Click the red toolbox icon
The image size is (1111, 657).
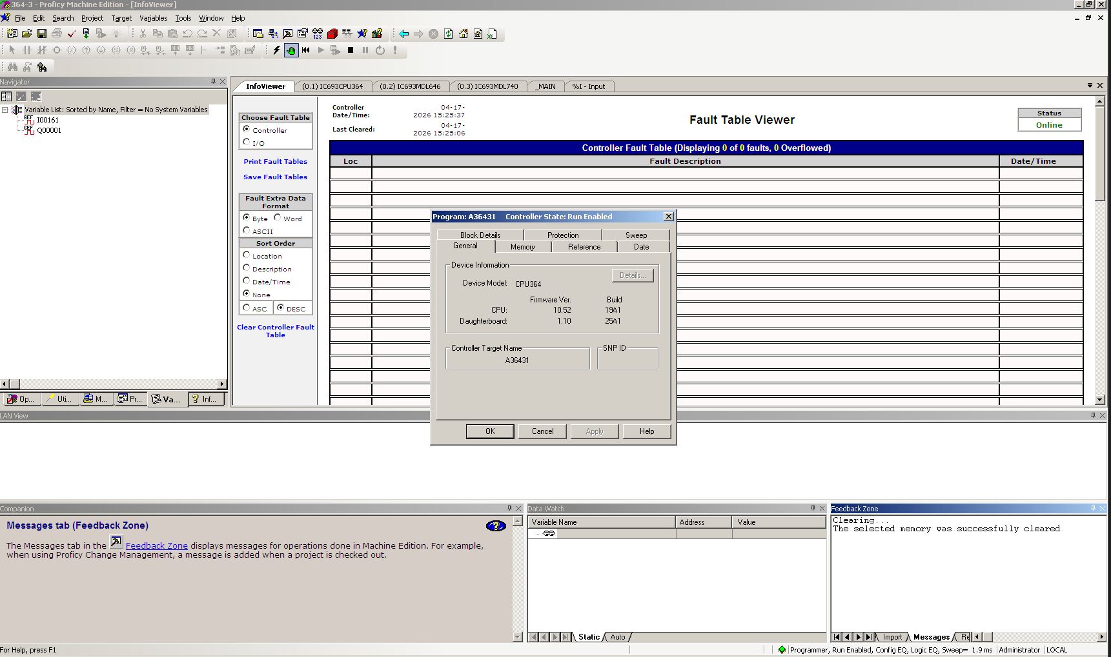332,34
